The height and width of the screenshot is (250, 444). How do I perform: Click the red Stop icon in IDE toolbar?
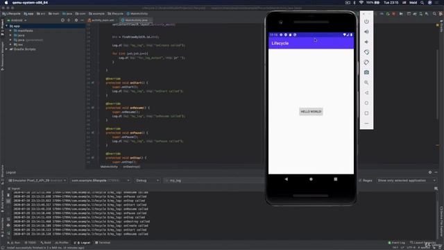tap(393, 14)
